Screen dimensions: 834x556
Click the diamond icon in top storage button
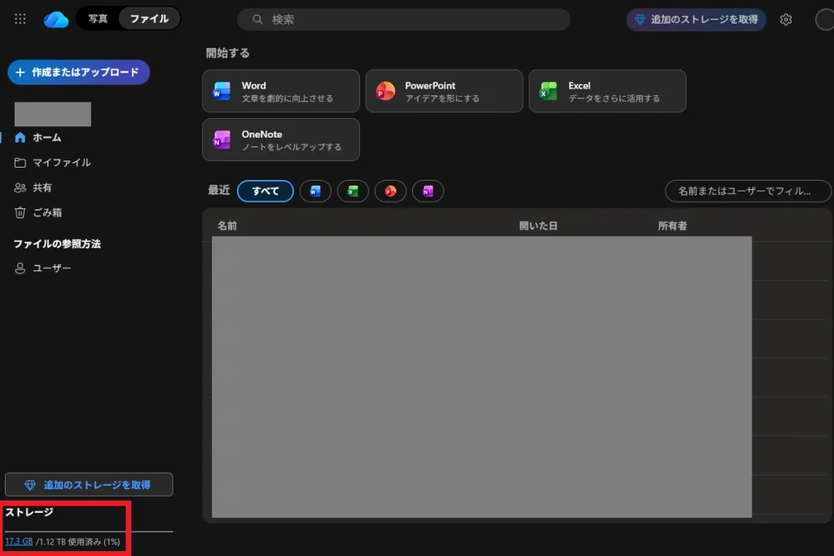click(640, 20)
